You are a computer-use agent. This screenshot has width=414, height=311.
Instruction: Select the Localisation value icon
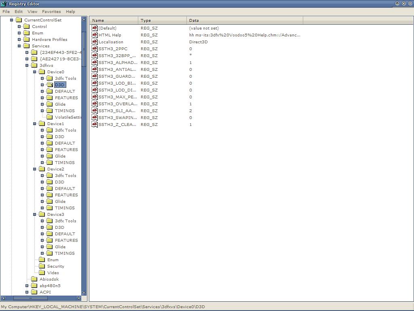pyautogui.click(x=95, y=42)
